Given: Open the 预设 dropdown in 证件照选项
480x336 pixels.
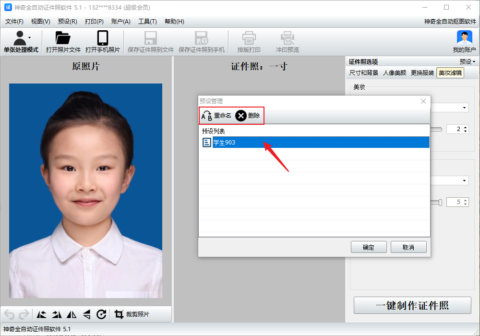Looking at the screenshot, I should [468, 62].
